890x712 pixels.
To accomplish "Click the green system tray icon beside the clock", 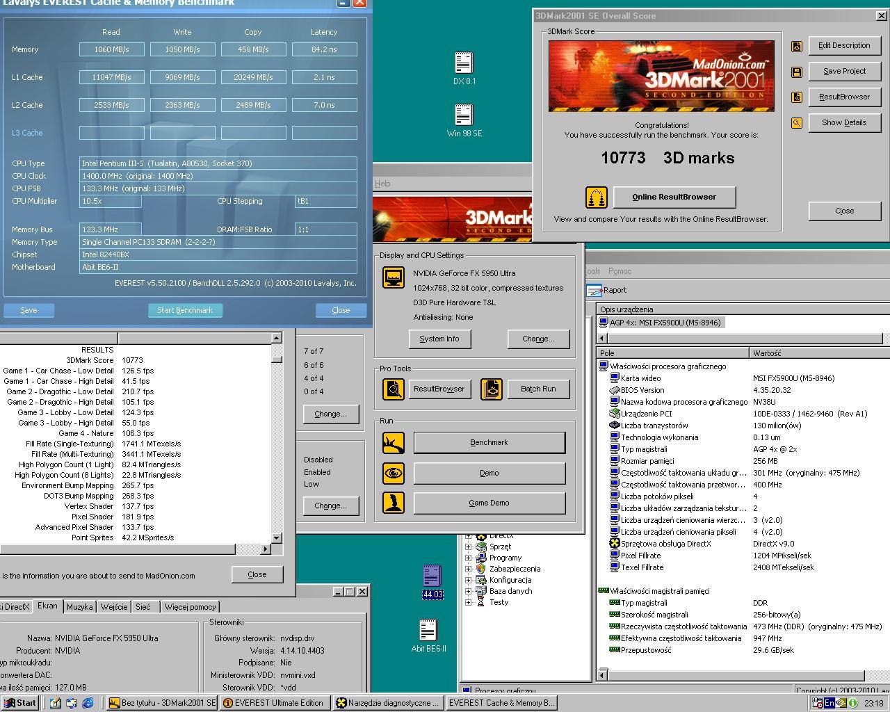I will [x=852, y=703].
